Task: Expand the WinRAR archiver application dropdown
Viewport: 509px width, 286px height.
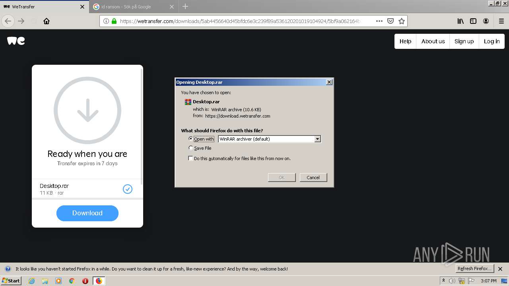Action: [317, 139]
